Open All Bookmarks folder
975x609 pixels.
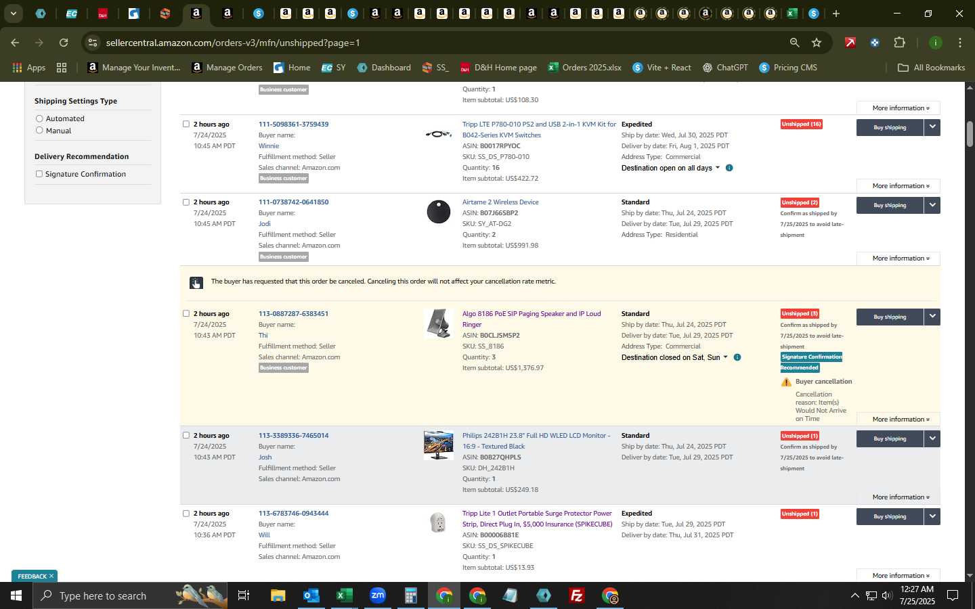tap(931, 68)
